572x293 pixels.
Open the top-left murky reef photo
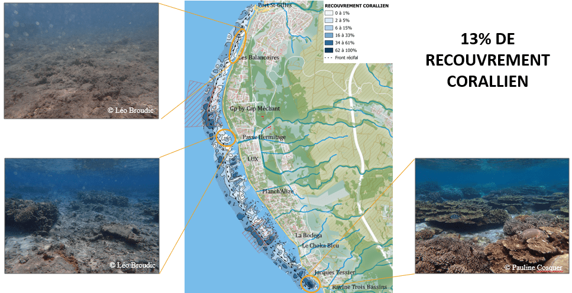coord(81,60)
